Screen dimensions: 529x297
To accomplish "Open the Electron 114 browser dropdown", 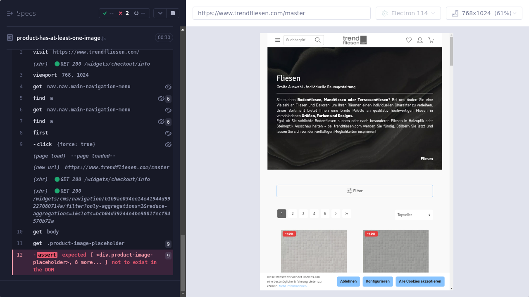I will click(x=408, y=13).
